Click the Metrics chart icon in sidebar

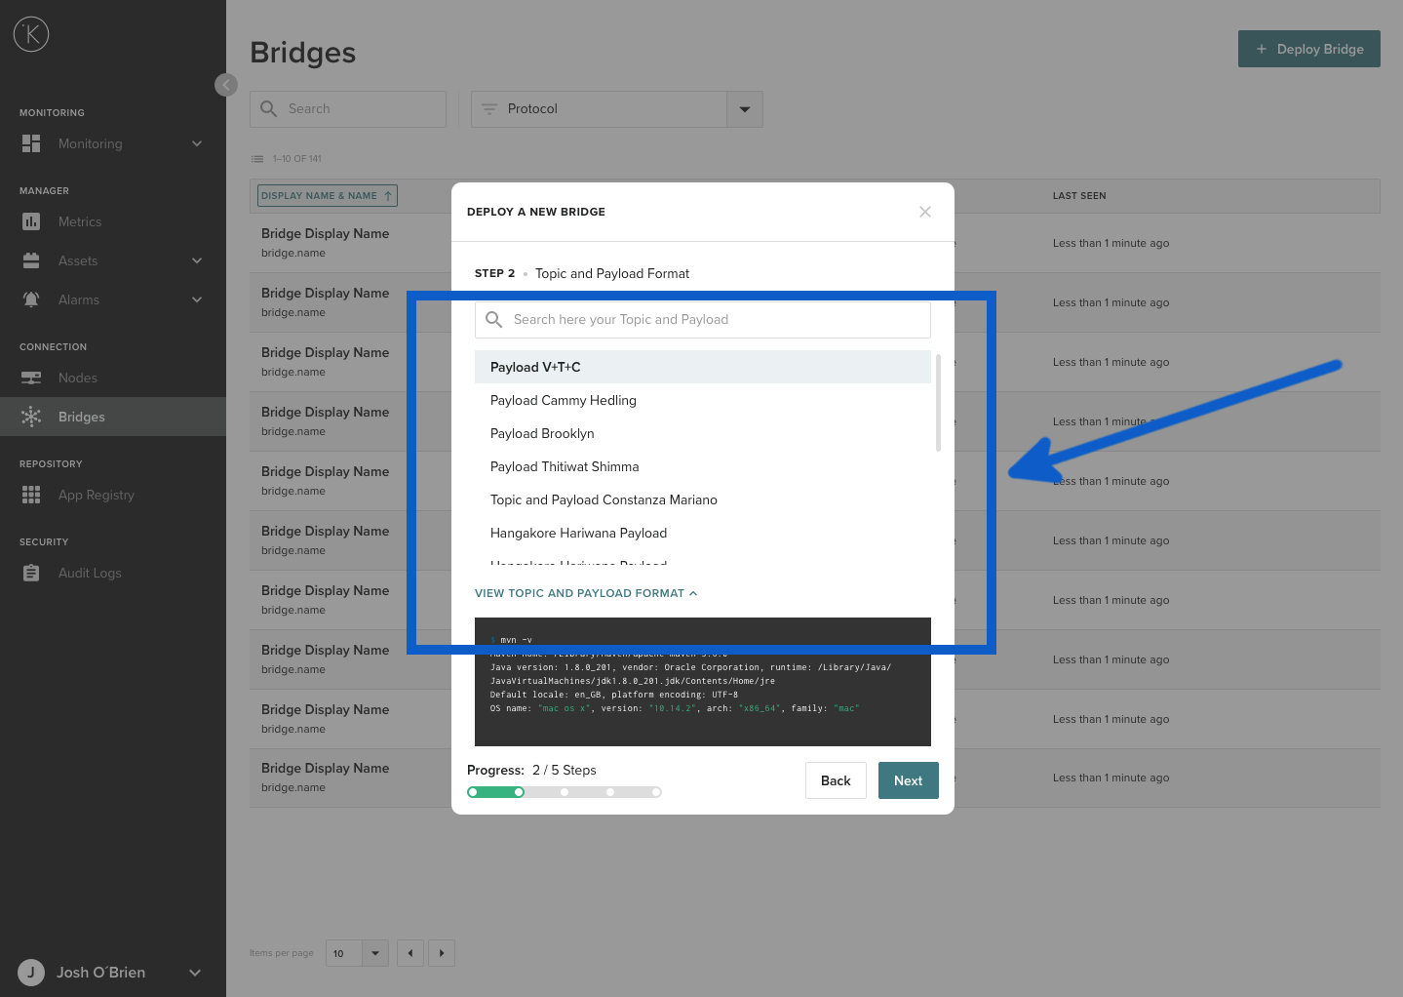click(x=31, y=221)
